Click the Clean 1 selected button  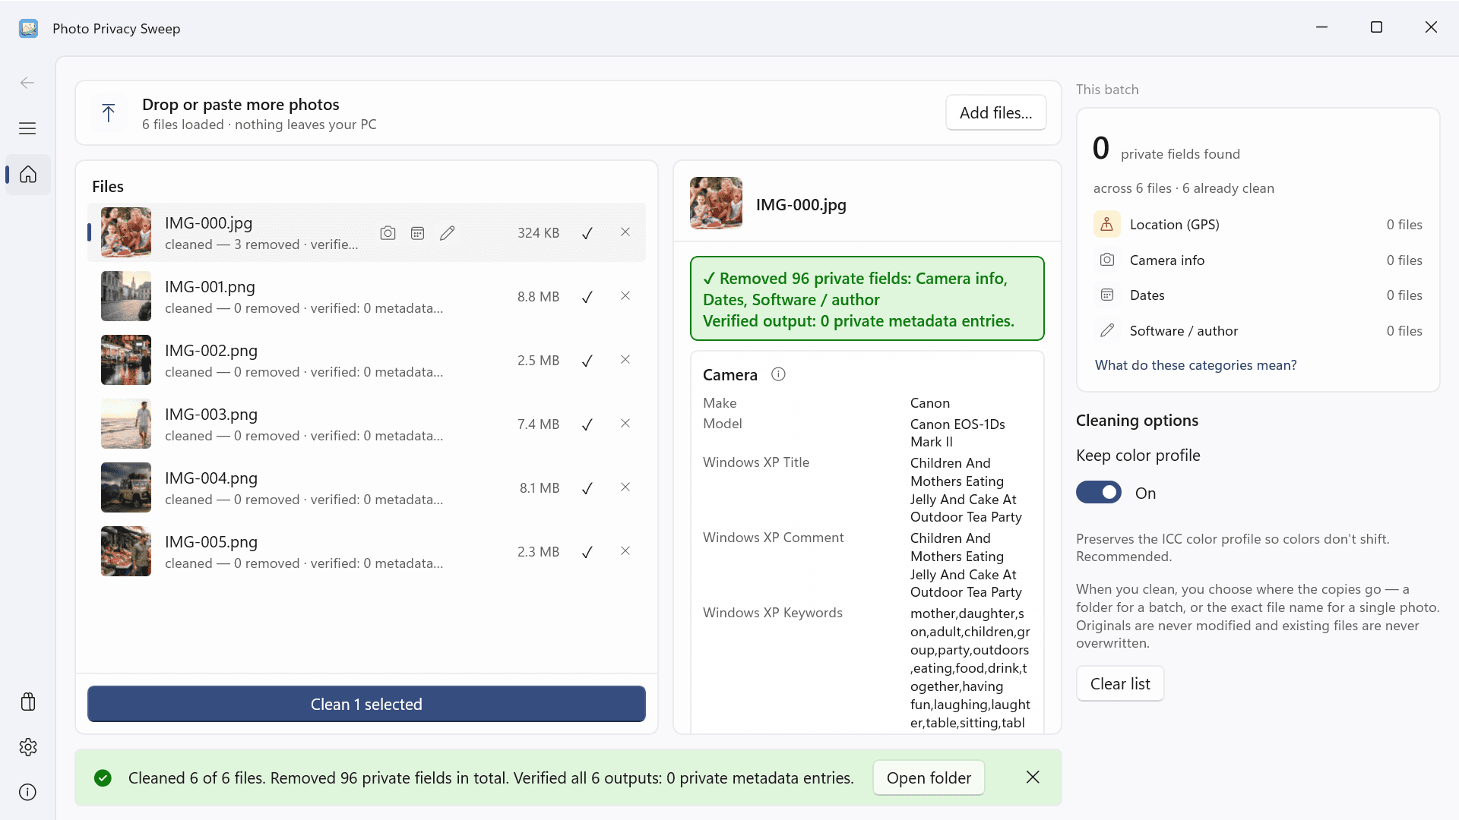point(366,704)
